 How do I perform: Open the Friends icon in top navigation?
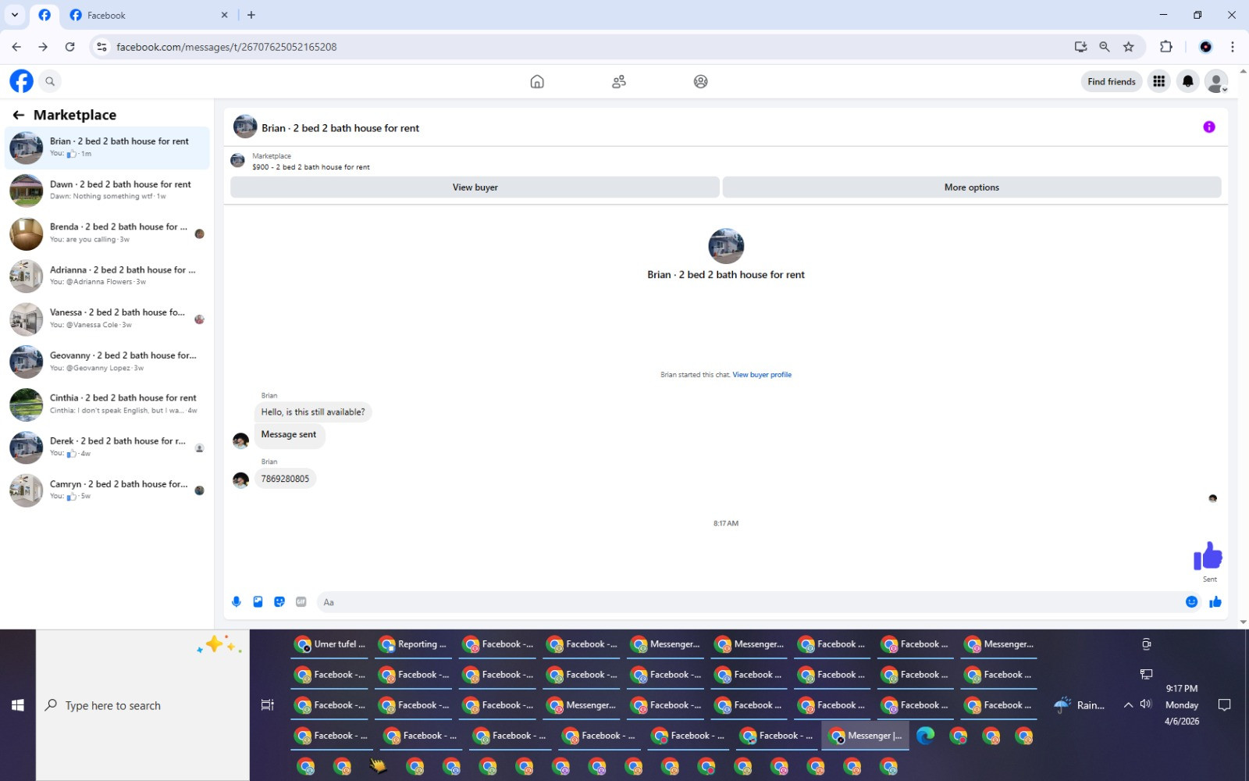(619, 81)
